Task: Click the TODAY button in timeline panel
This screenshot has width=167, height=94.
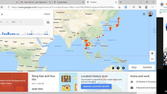Action: pyautogui.click(x=47, y=14)
